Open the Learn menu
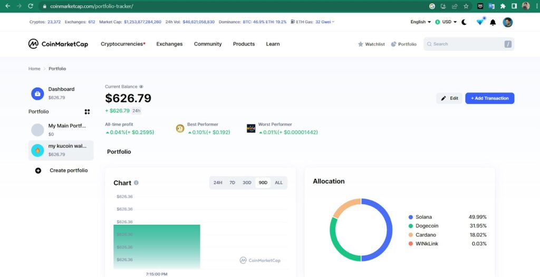540x277 pixels. coord(273,44)
